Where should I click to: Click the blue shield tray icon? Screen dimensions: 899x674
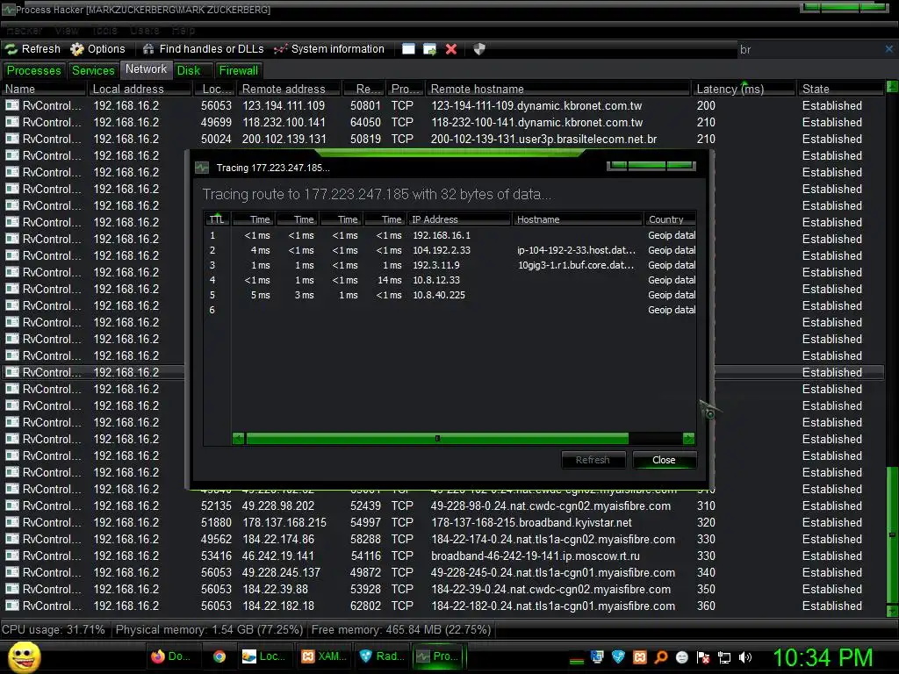[618, 657]
